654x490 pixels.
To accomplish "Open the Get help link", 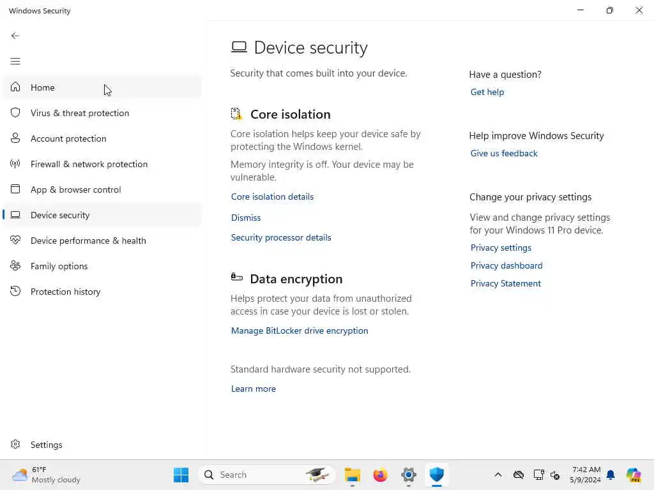I will point(487,92).
